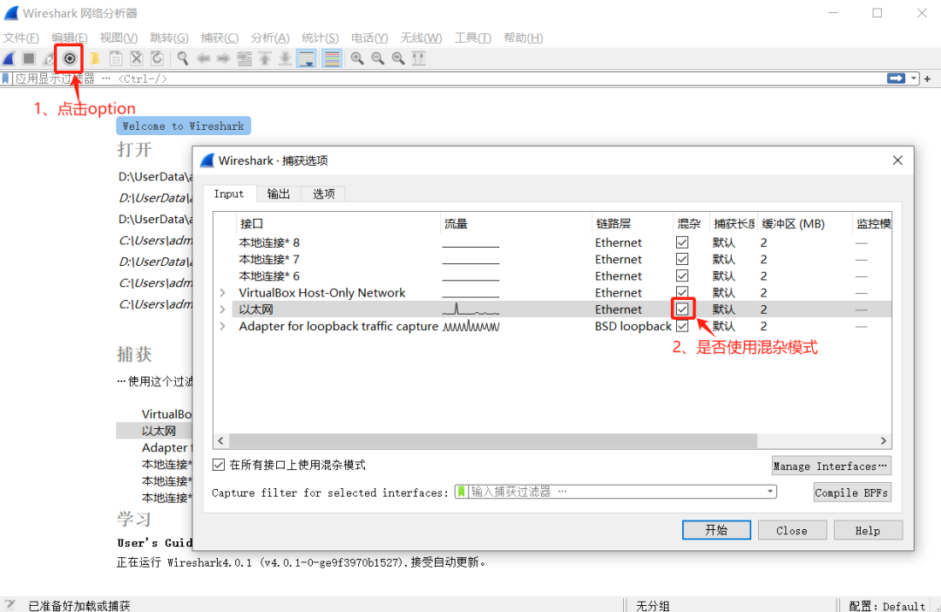Switch to the 输出 tab
Image resolution: width=941 pixels, height=612 pixels.
[279, 194]
